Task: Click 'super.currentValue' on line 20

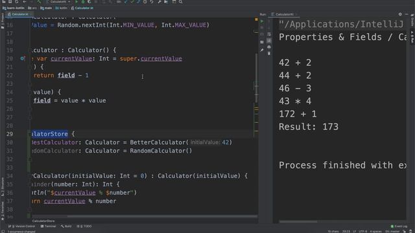Action: [x=151, y=59]
